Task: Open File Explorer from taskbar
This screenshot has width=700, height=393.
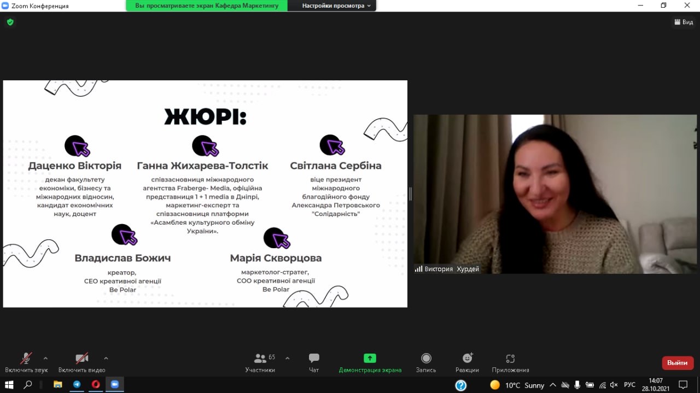Action: click(57, 385)
